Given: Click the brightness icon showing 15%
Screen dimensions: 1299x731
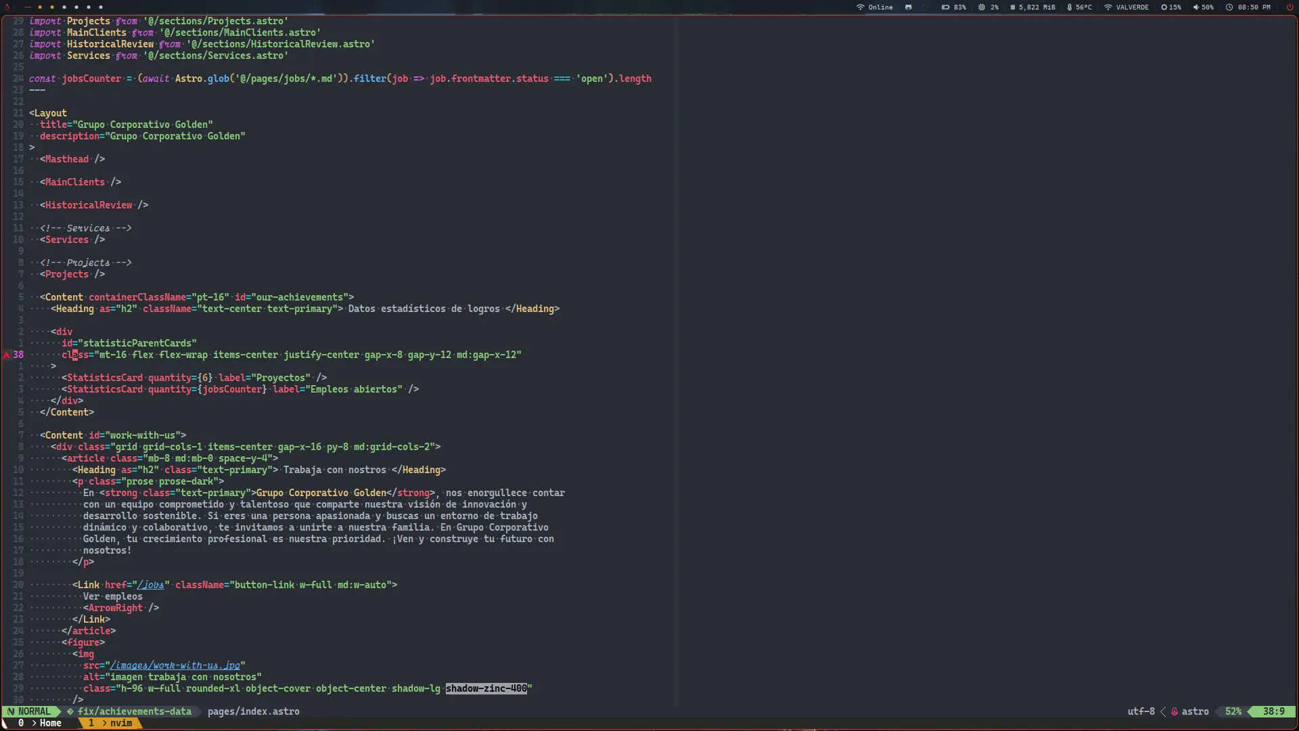Looking at the screenshot, I should [x=1164, y=7].
